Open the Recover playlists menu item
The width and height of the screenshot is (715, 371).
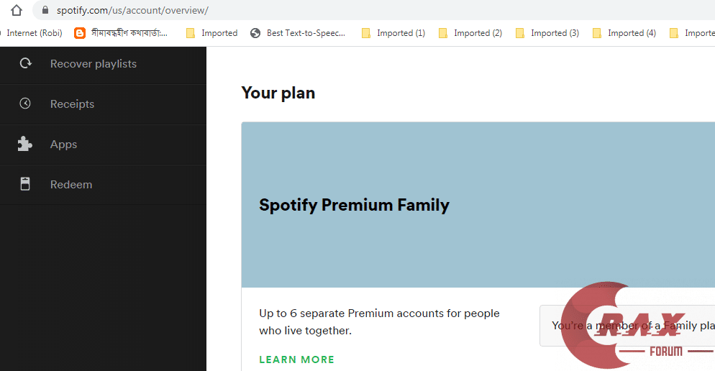click(x=93, y=63)
